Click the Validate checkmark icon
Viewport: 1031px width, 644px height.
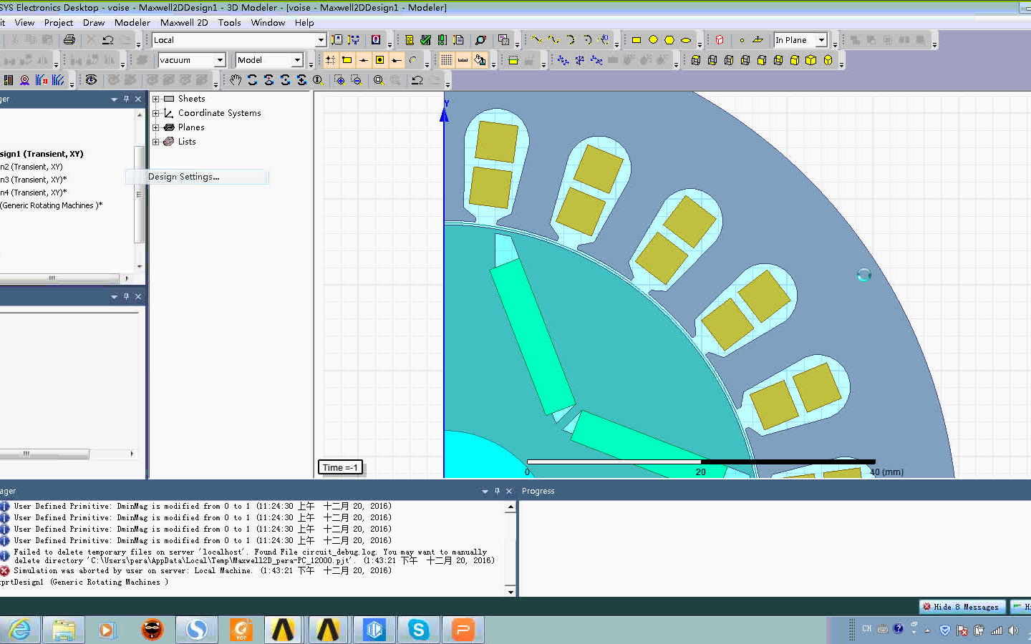coord(425,40)
